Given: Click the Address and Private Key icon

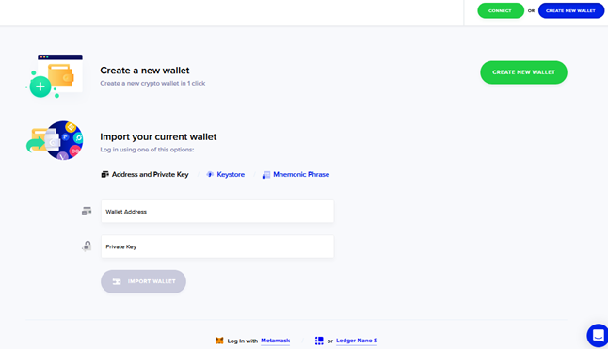Looking at the screenshot, I should [104, 174].
